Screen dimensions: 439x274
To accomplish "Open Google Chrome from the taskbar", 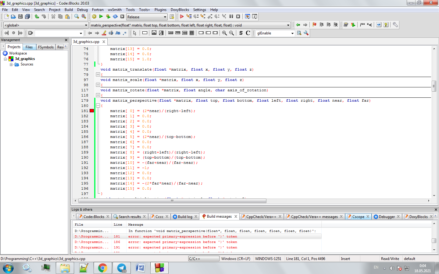I will [102, 268].
